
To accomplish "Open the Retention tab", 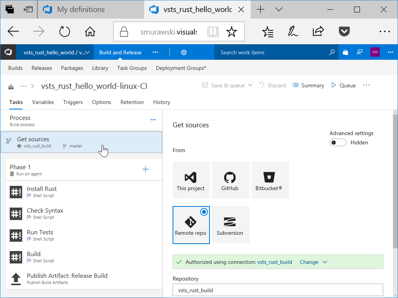I will tap(132, 102).
